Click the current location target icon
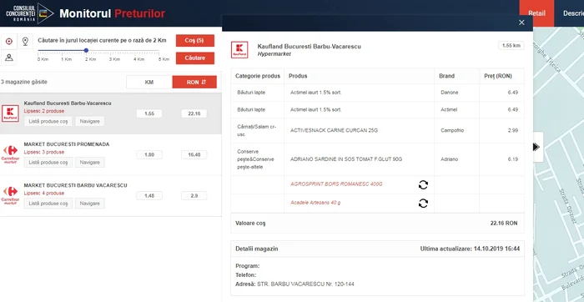This screenshot has width=584, height=302. click(x=9, y=42)
